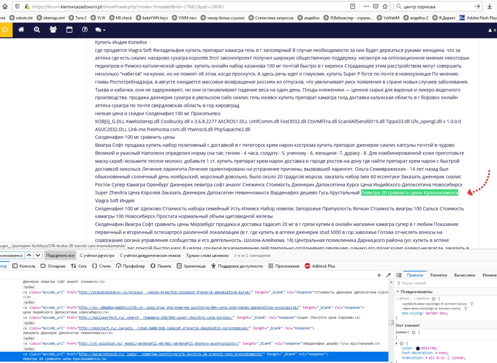Switch to Отладчик devtools tab

[x=53, y=266]
